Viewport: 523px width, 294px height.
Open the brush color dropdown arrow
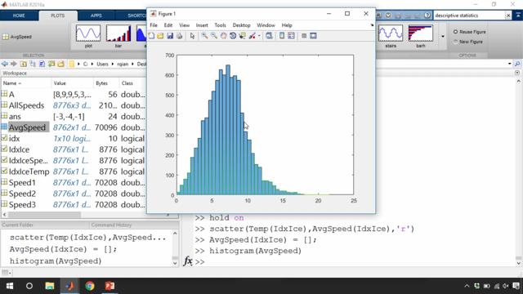[259, 36]
